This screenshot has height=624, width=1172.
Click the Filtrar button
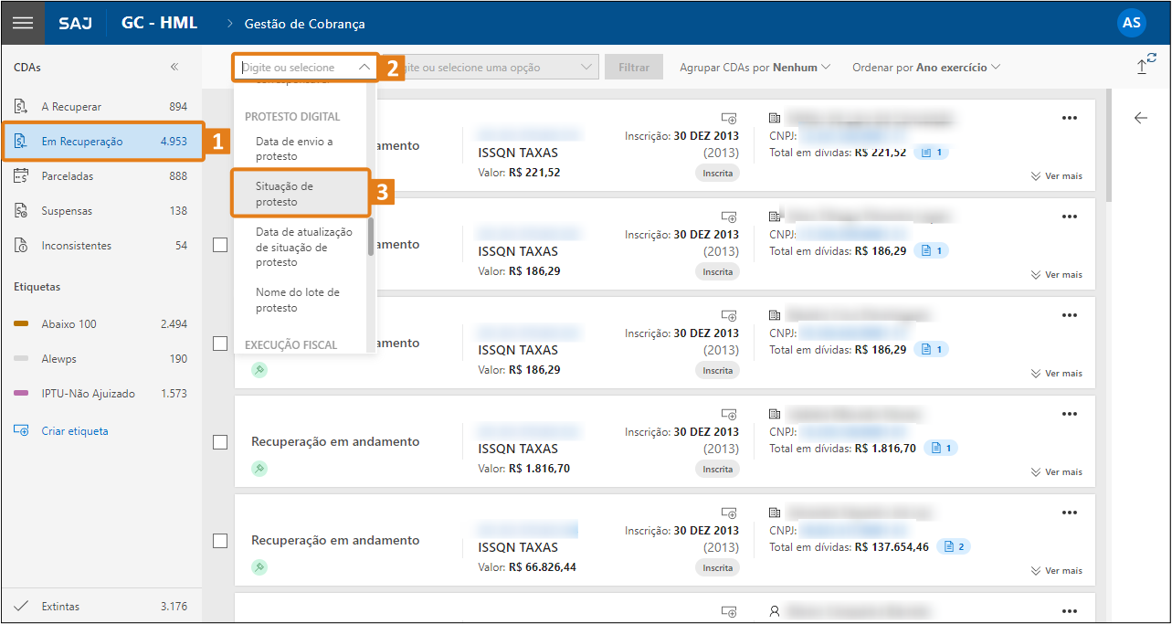click(634, 68)
